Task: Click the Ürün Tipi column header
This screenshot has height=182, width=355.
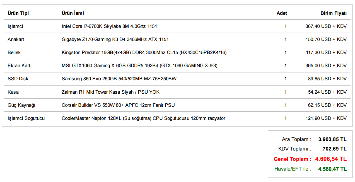Action: click(18, 13)
